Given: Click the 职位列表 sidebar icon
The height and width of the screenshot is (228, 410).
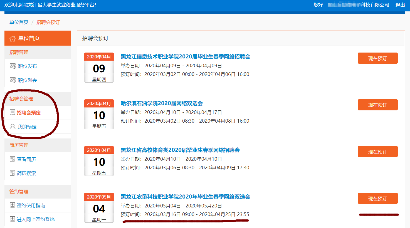Looking at the screenshot, I should tap(13, 80).
